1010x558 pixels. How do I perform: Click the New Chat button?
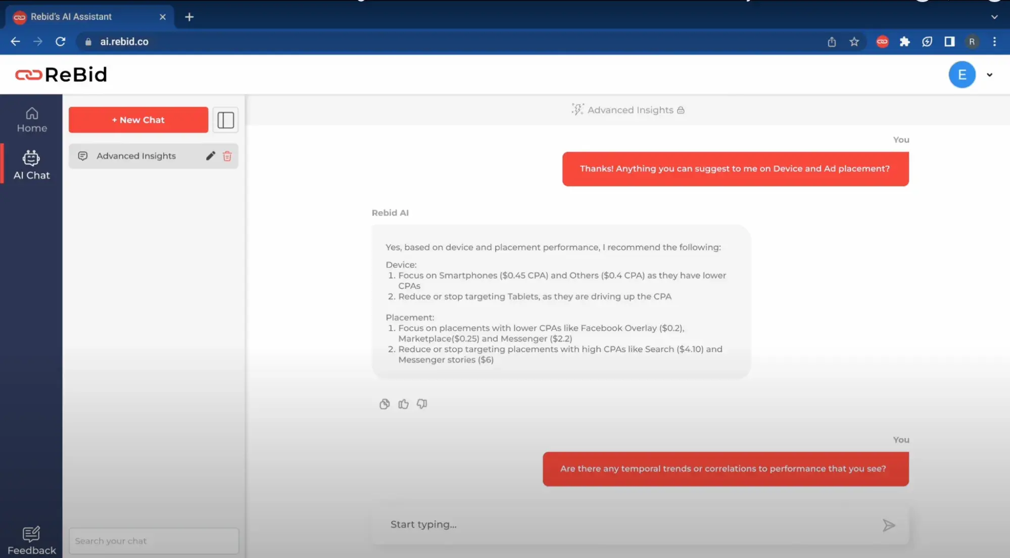point(138,119)
